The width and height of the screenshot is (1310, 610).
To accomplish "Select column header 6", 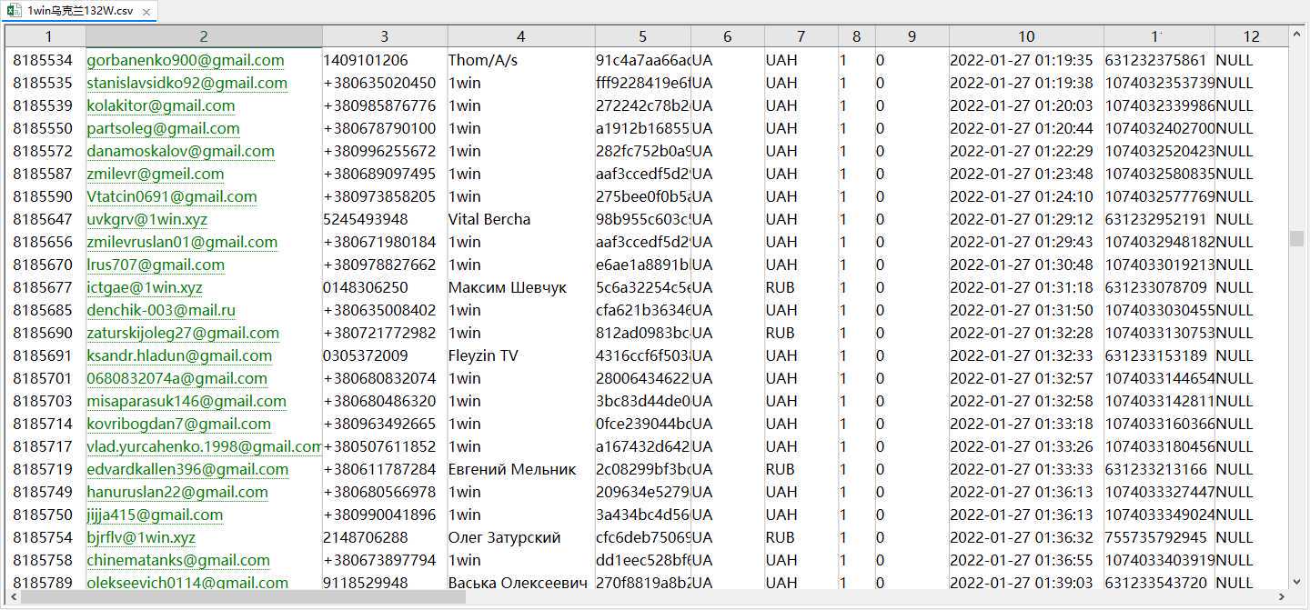I will coord(728,36).
